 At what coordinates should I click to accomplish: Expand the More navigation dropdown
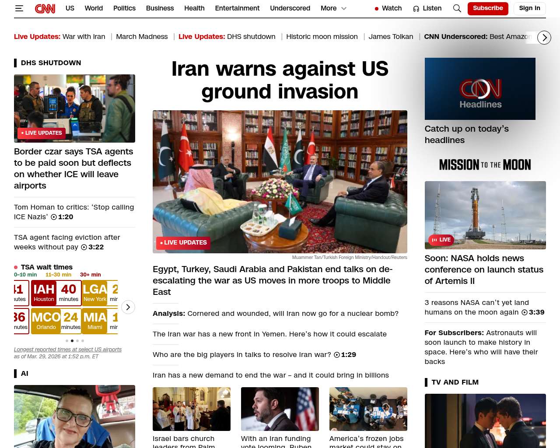coord(333,8)
